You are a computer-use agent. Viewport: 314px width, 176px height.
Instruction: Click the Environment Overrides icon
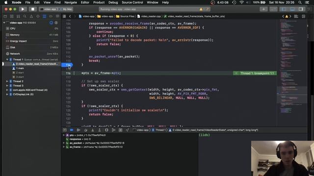click(120, 130)
